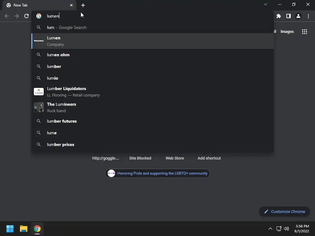Open the Web Store shortcut
This screenshot has width=315, height=236.
point(175,158)
